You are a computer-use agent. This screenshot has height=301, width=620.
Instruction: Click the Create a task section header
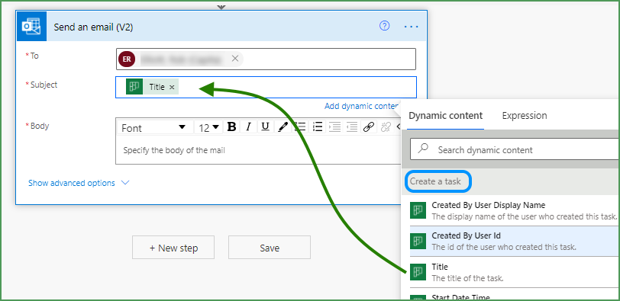tap(435, 181)
